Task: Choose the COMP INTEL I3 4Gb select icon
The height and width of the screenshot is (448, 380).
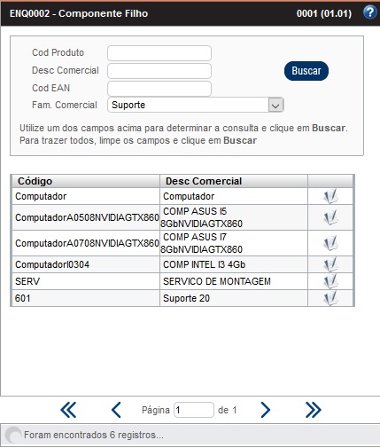Action: click(x=330, y=264)
